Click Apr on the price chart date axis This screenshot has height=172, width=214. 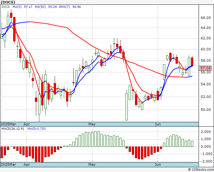click(x=27, y=124)
